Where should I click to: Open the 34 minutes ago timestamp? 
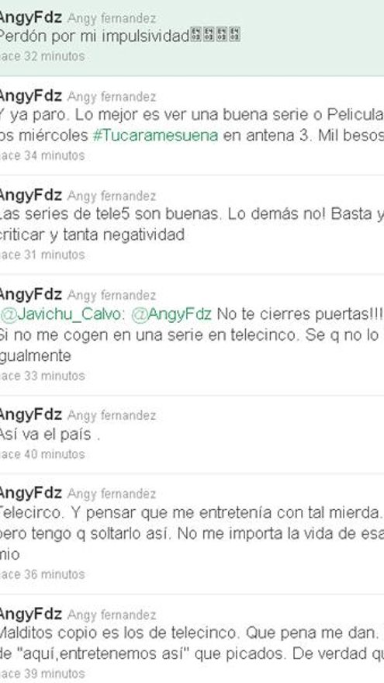click(42, 155)
